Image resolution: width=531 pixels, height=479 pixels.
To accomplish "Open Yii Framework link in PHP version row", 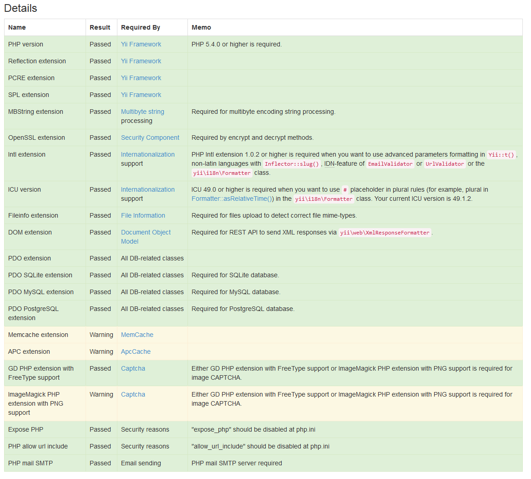I will coord(141,44).
